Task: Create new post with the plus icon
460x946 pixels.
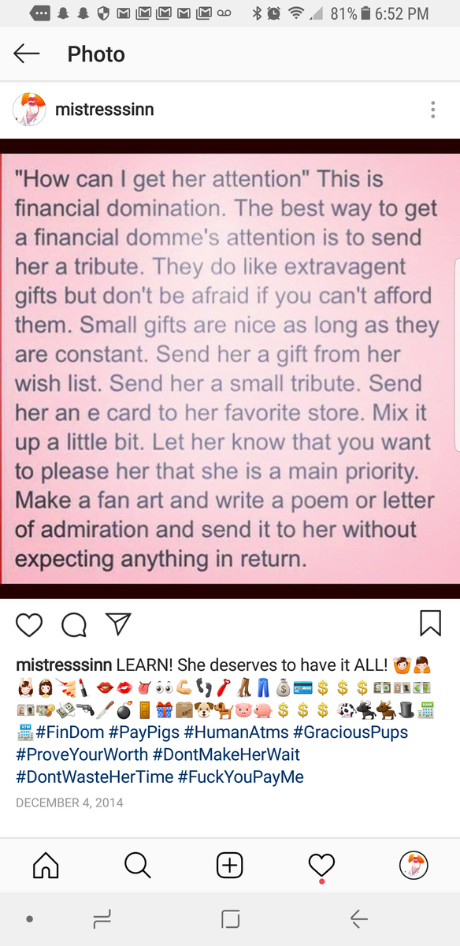Action: tap(229, 865)
